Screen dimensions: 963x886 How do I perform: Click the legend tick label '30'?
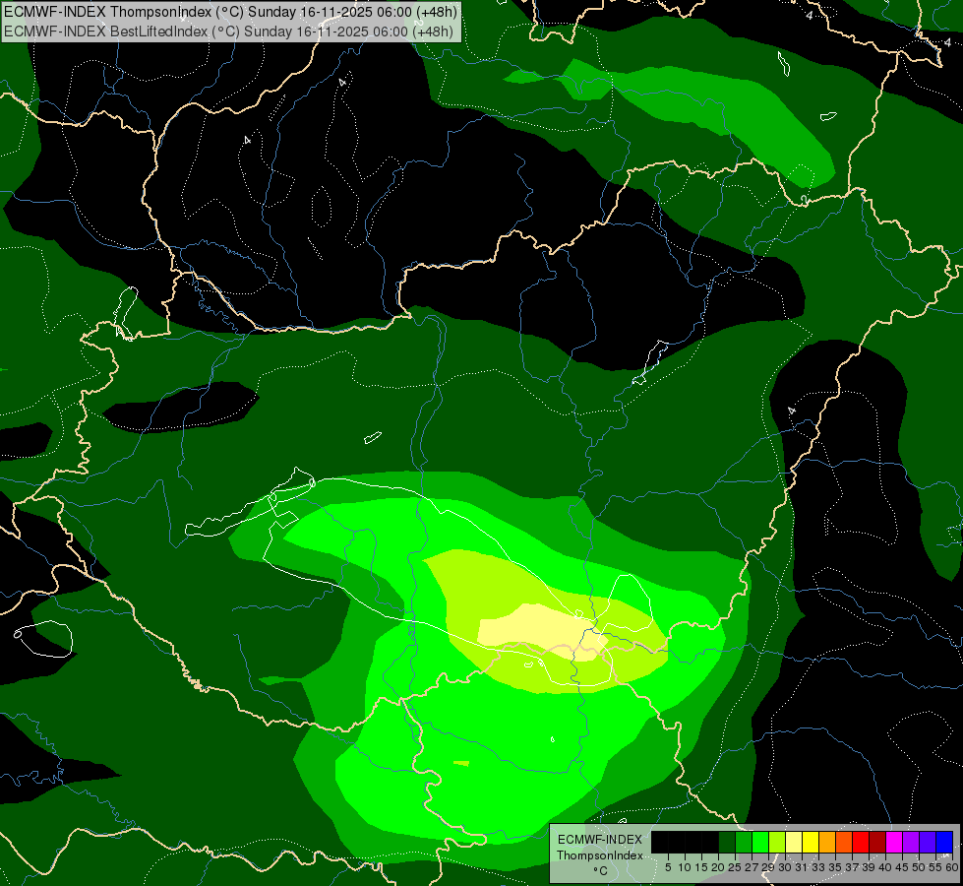(x=786, y=867)
